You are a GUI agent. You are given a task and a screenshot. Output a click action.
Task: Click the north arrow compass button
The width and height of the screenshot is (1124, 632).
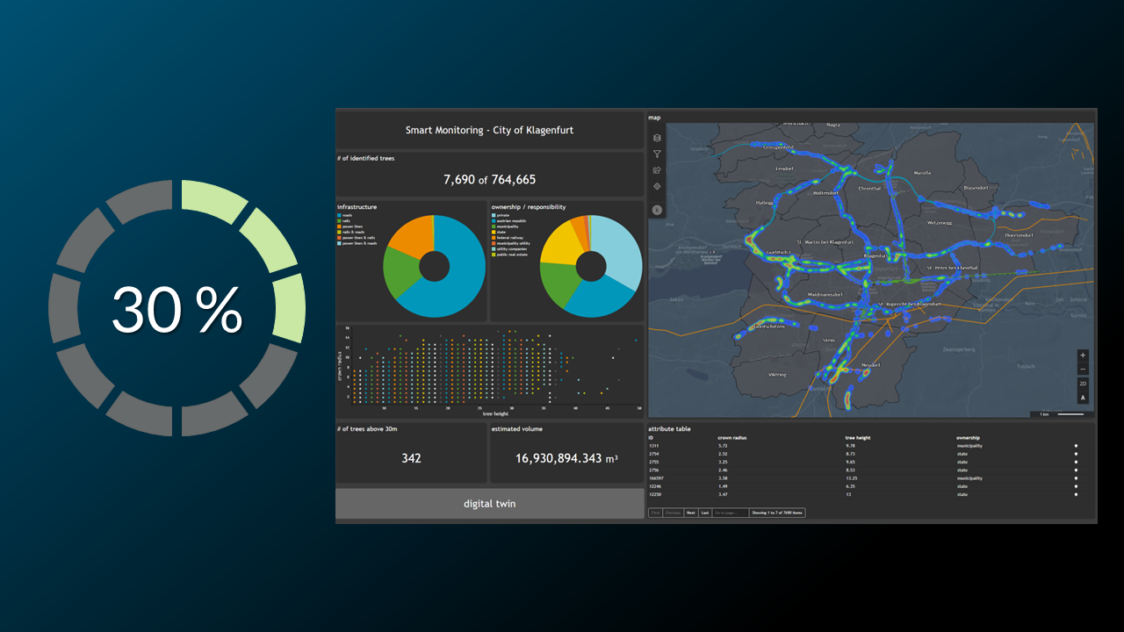(1083, 398)
